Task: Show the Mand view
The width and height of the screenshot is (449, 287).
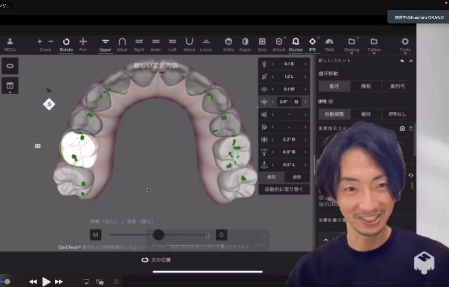Action: pyautogui.click(x=189, y=45)
